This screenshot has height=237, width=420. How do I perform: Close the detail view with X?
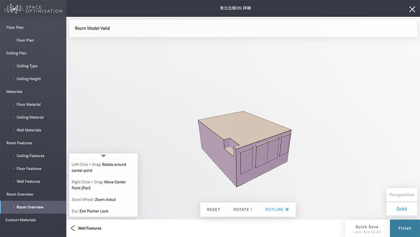click(x=412, y=8)
